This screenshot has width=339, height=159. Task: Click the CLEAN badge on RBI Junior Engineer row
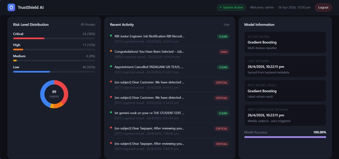[x=223, y=37]
